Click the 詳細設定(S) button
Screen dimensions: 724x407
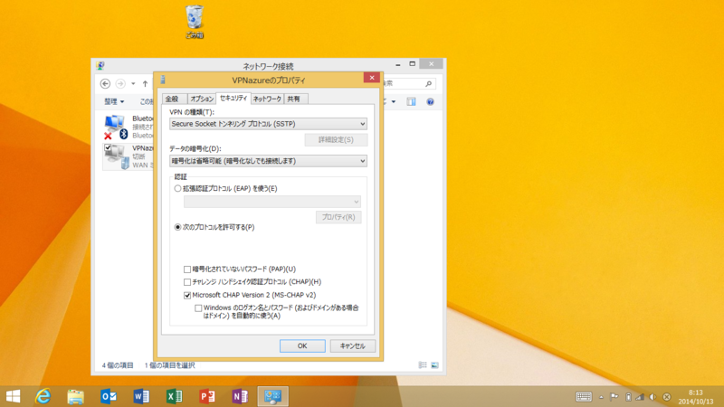coord(336,140)
